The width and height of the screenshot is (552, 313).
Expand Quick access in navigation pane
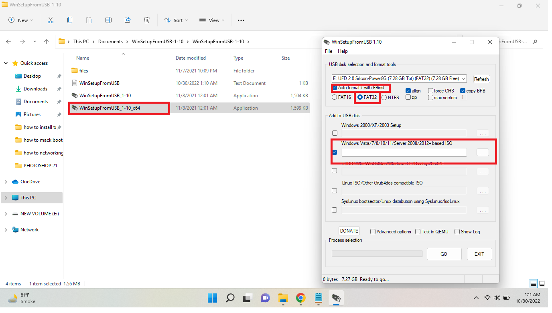coord(6,63)
